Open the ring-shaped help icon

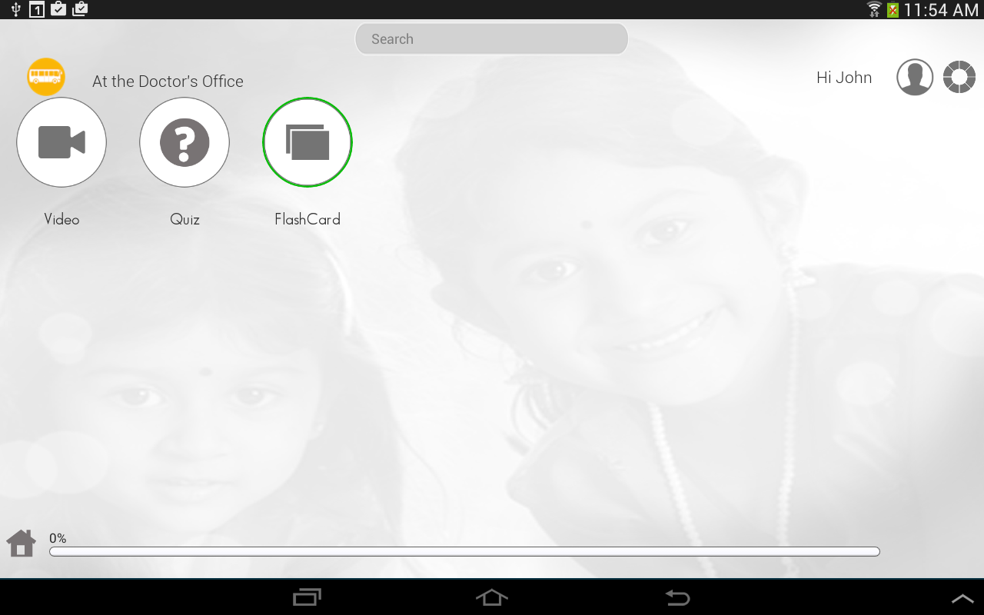(x=959, y=78)
